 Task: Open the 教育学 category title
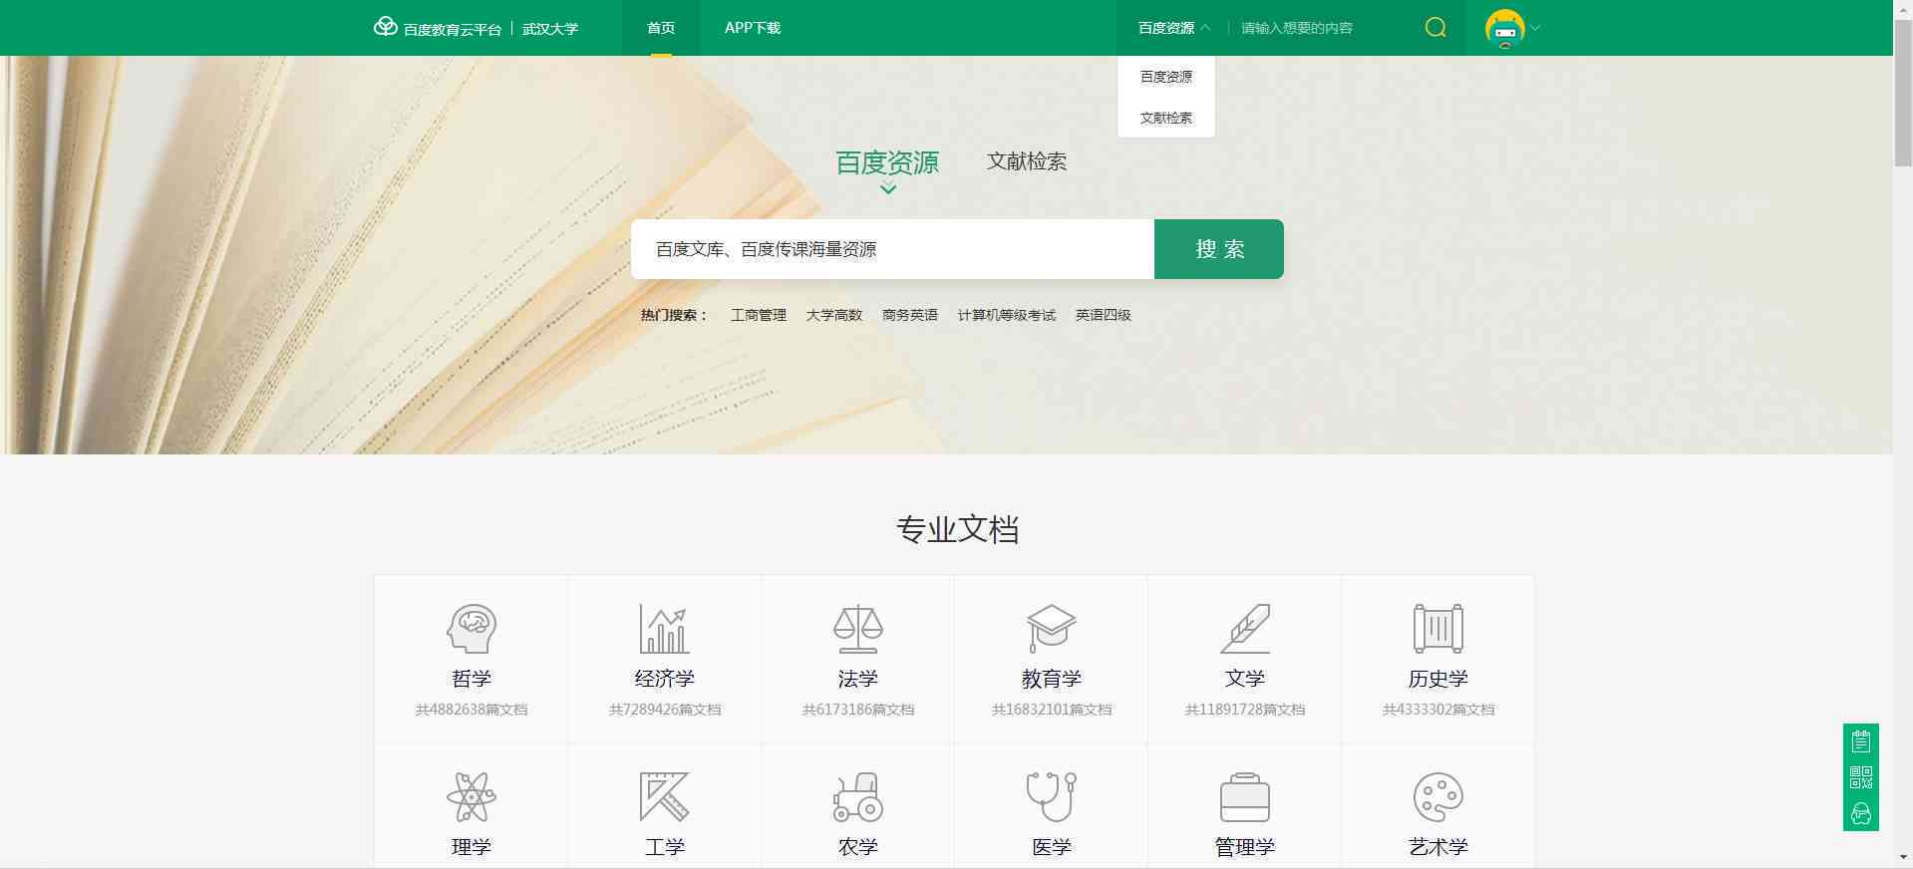1051,679
